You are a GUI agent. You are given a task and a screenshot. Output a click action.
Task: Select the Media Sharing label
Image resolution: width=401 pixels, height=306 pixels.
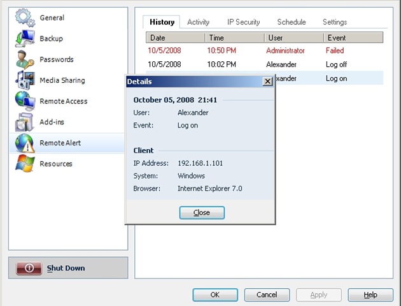click(x=62, y=80)
